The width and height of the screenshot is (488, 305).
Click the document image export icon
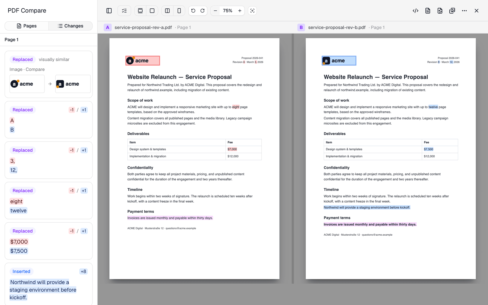[440, 11]
